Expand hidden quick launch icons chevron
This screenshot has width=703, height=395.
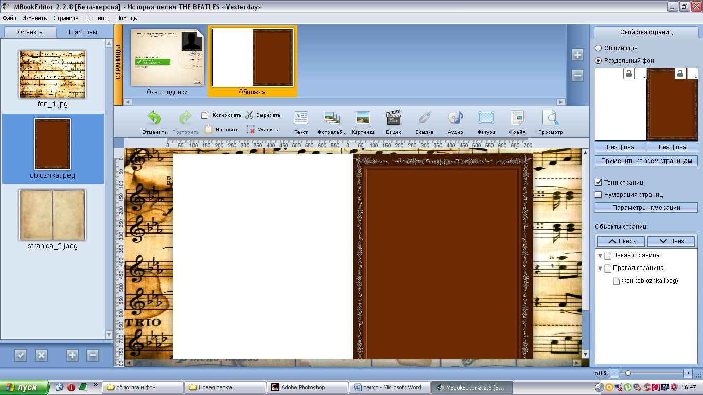pos(95,384)
